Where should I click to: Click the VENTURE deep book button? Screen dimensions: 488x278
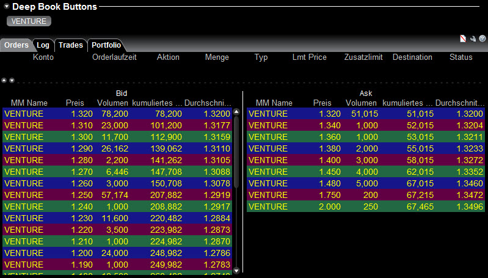click(29, 21)
